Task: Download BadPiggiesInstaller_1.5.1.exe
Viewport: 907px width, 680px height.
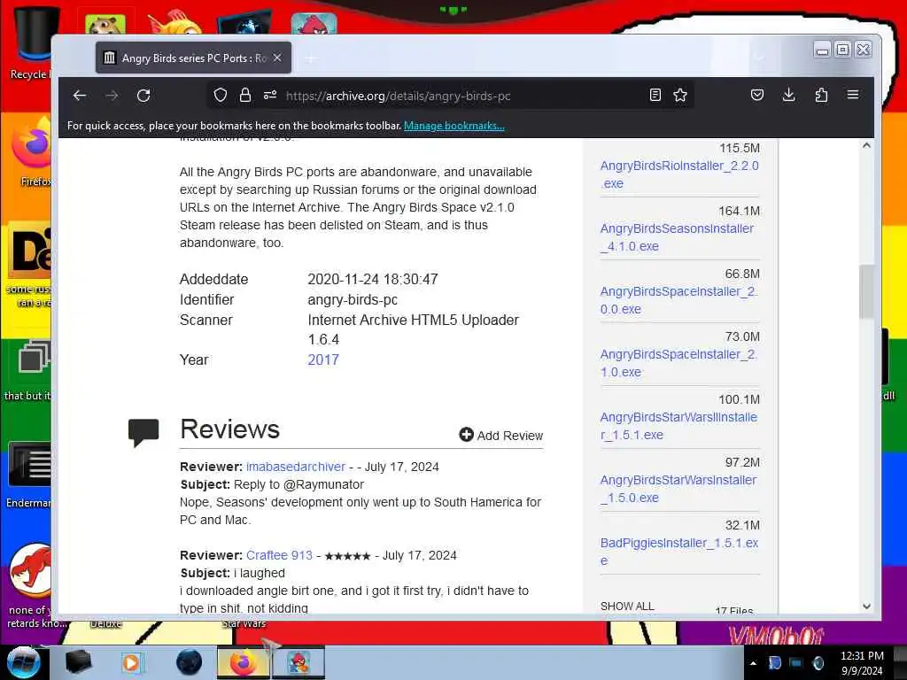Action: [x=679, y=552]
